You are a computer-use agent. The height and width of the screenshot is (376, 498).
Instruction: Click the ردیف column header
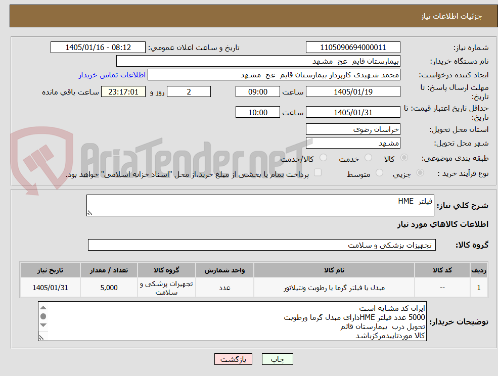point(479,270)
